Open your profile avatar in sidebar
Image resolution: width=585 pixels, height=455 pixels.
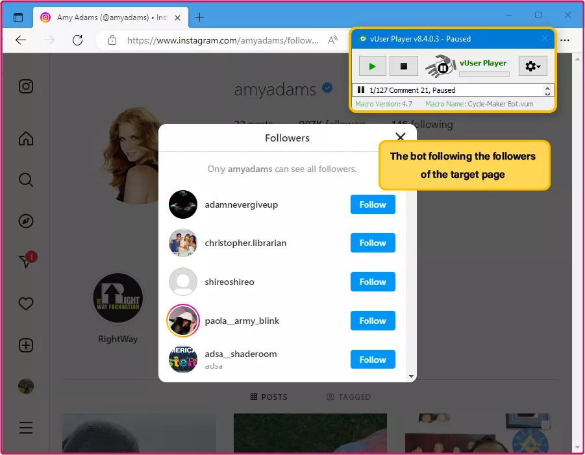[26, 386]
